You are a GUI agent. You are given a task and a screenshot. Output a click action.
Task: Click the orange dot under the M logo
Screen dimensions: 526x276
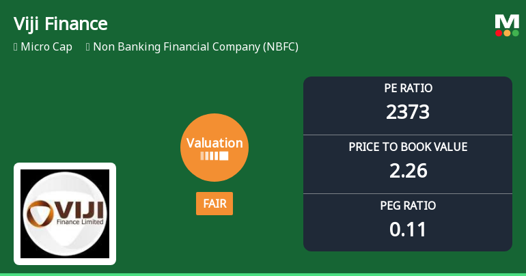pos(507,33)
